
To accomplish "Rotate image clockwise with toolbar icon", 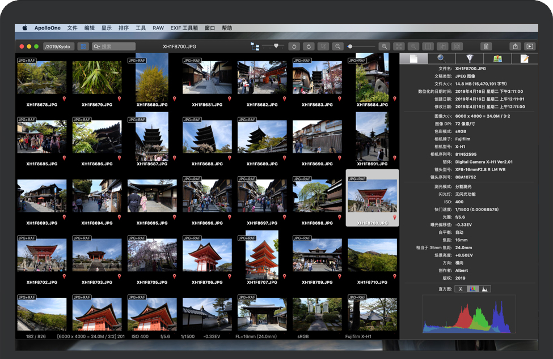I will 309,46.
